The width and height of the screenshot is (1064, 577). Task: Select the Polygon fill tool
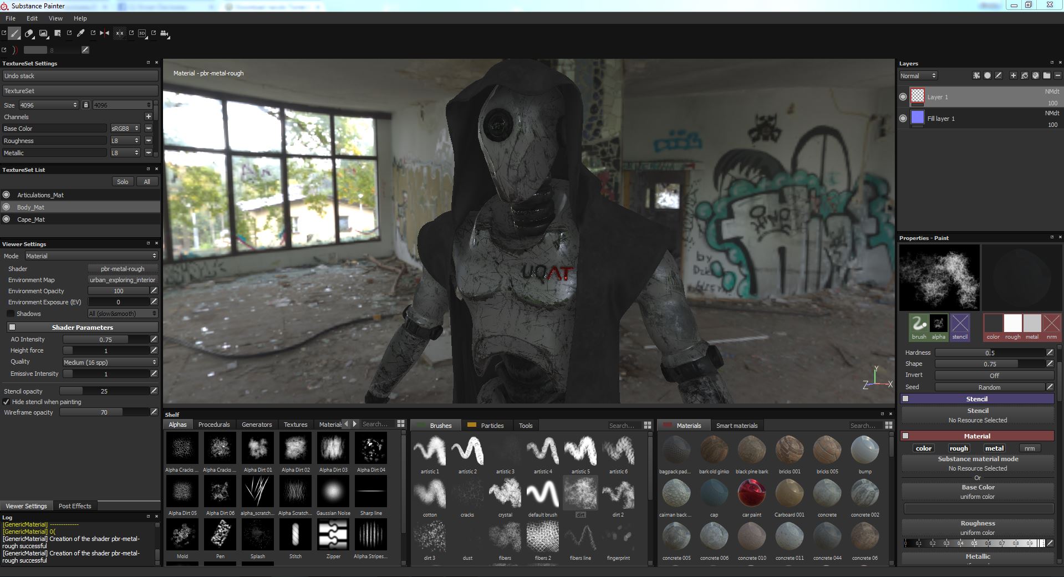tap(57, 34)
